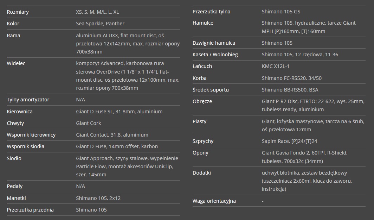Select the KMC X12L-1 chain value
This screenshot has width=374, height=220.
point(276,66)
